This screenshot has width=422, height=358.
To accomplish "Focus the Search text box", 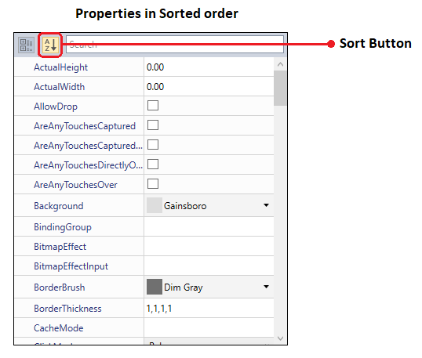I will pyautogui.click(x=175, y=45).
